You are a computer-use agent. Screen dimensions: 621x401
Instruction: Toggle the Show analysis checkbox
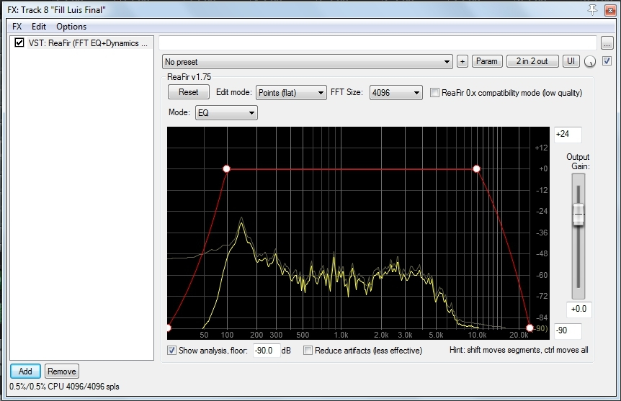click(171, 351)
